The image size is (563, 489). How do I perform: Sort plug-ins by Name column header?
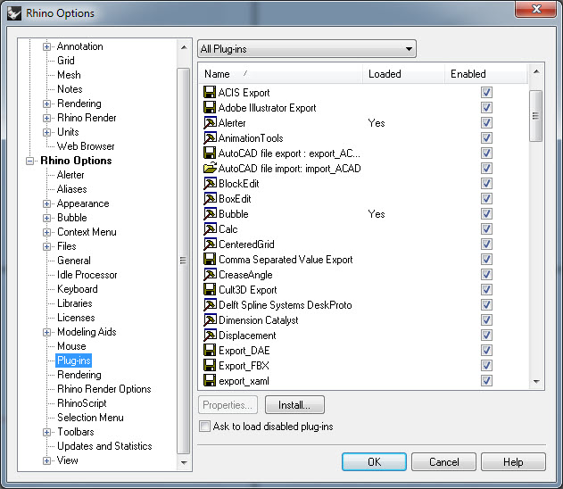(281, 74)
